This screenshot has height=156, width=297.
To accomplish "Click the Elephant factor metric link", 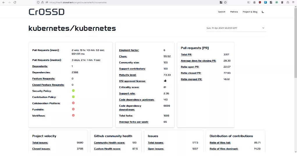I will point(129,50).
